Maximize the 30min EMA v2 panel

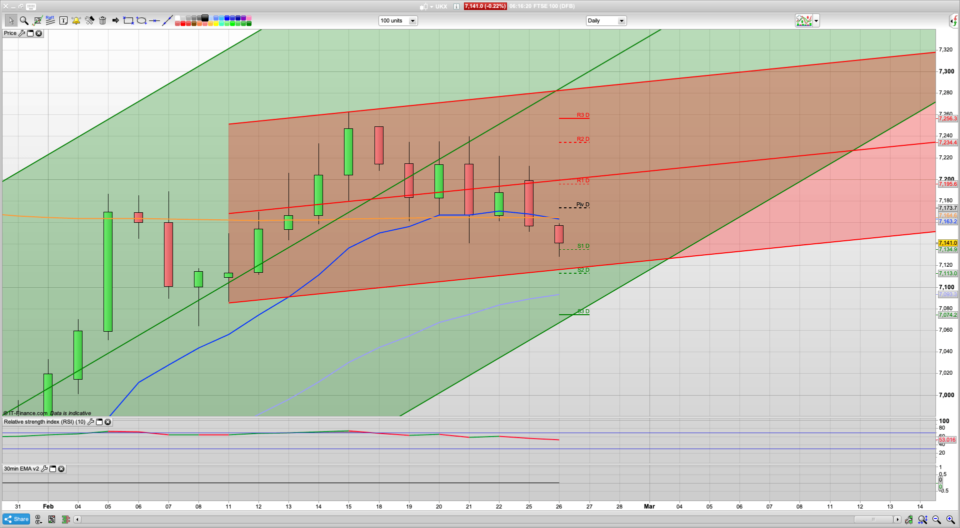52,469
